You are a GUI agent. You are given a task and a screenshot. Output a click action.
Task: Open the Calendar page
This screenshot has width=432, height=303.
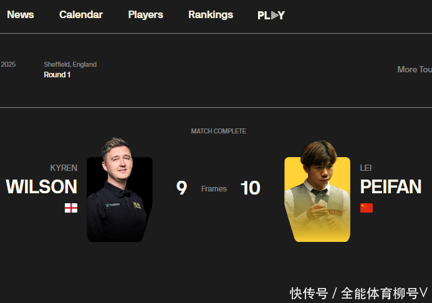click(x=81, y=14)
